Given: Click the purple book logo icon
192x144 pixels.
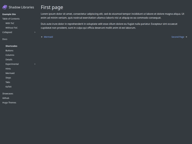Looking at the screenshot, I should pos(5,7).
